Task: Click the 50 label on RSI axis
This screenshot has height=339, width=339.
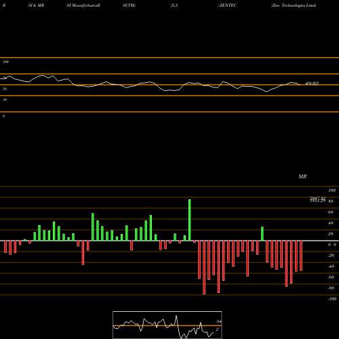Action: coord(5,89)
